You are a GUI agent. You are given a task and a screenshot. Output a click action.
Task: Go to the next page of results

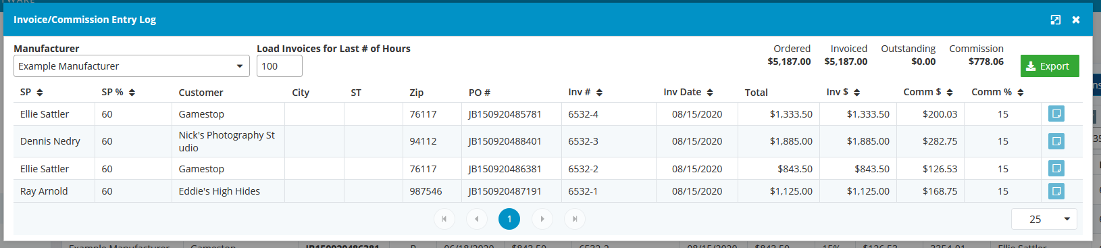pyautogui.click(x=542, y=219)
